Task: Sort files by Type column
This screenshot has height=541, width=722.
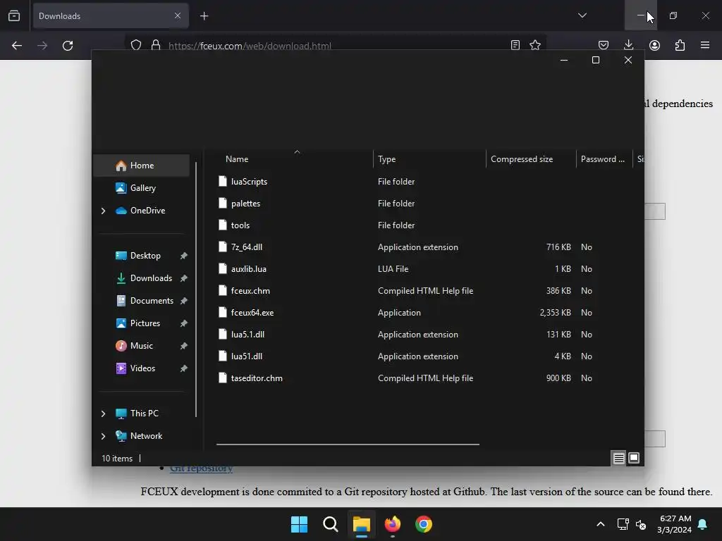Action: pyautogui.click(x=429, y=159)
